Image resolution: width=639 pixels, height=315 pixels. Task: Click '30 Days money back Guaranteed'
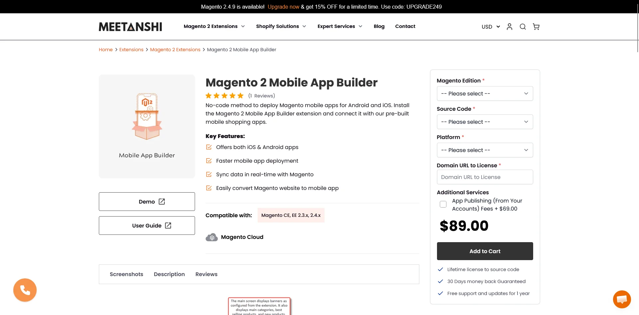[x=487, y=281]
